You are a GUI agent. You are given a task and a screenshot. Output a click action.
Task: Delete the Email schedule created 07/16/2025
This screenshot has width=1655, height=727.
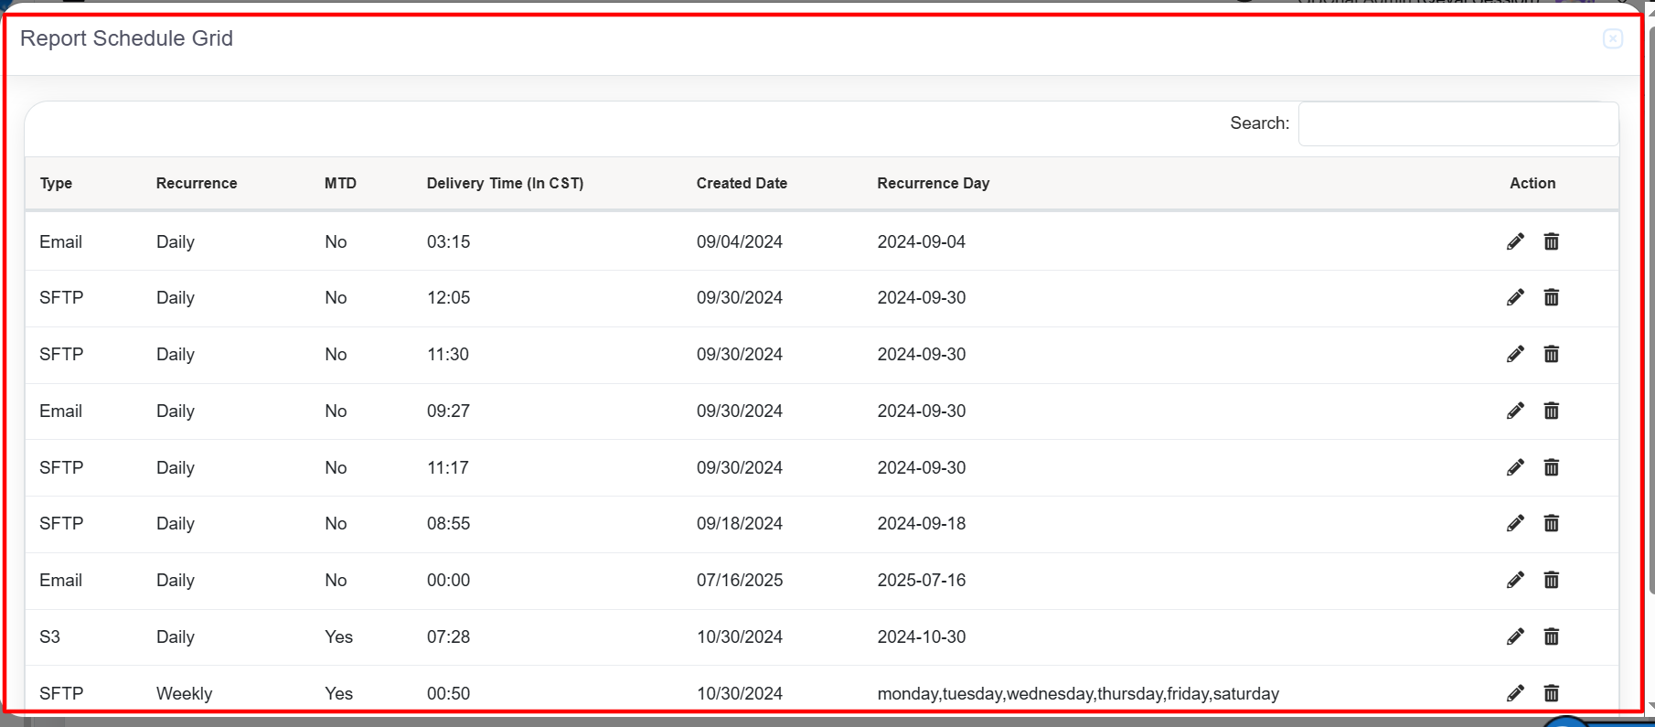[x=1551, y=580]
